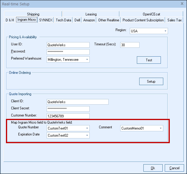Click the Client ID input field
The height and width of the screenshot is (174, 187).
77,102
